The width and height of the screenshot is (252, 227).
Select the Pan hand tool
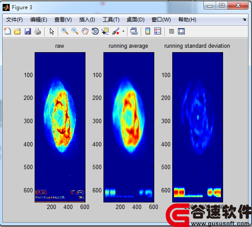click(85, 31)
